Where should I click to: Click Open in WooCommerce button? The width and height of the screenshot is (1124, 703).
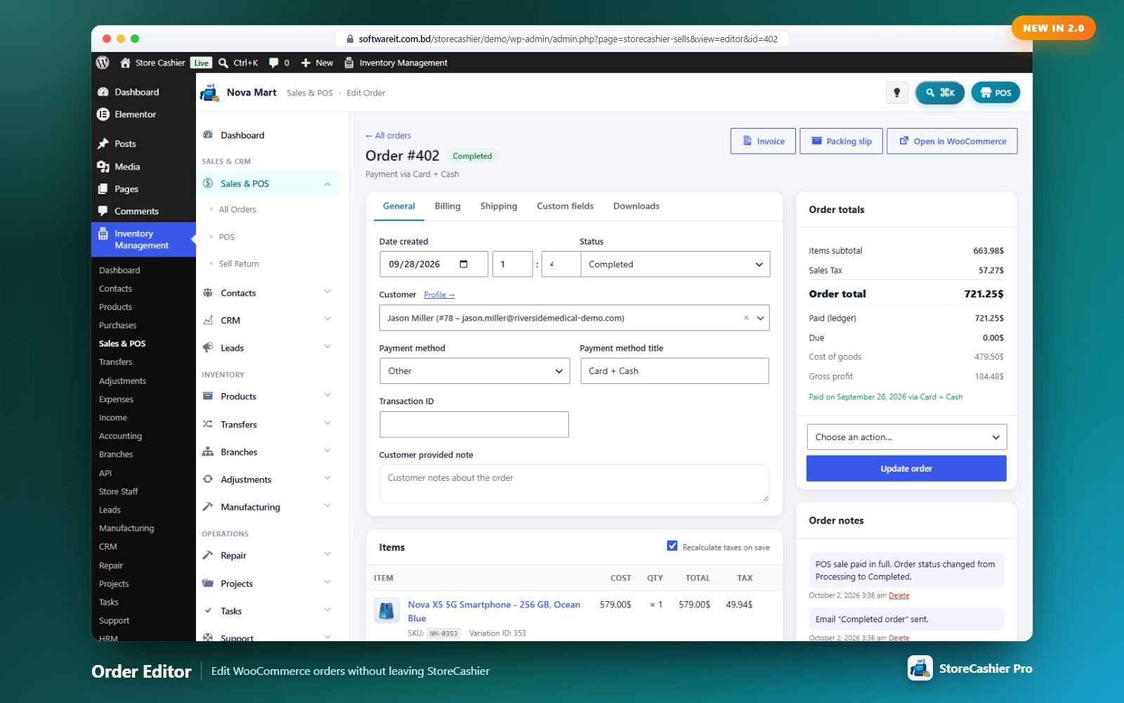(x=953, y=141)
